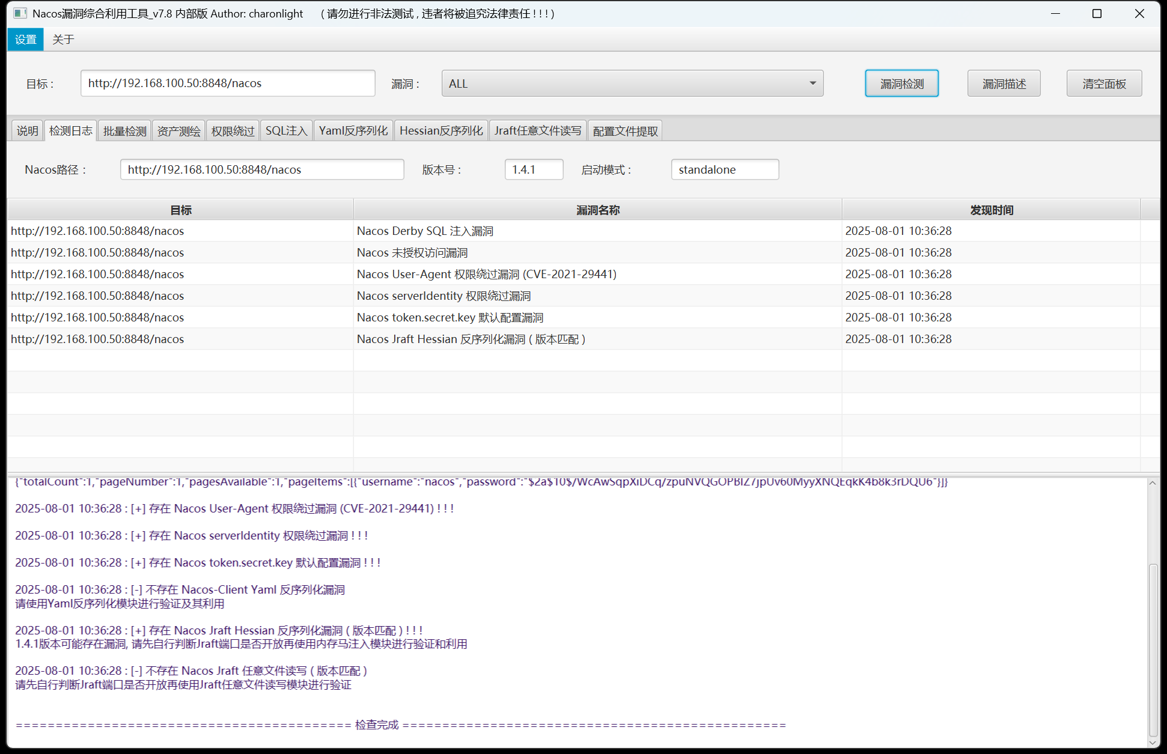
Task: Click the 漏洞名称 column header
Action: pos(597,210)
